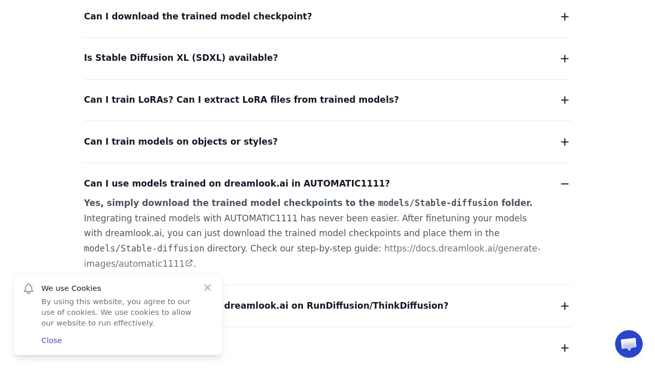The image size is (655, 368).
Task: Click the bell icon in the cookie notice
Action: 28,288
